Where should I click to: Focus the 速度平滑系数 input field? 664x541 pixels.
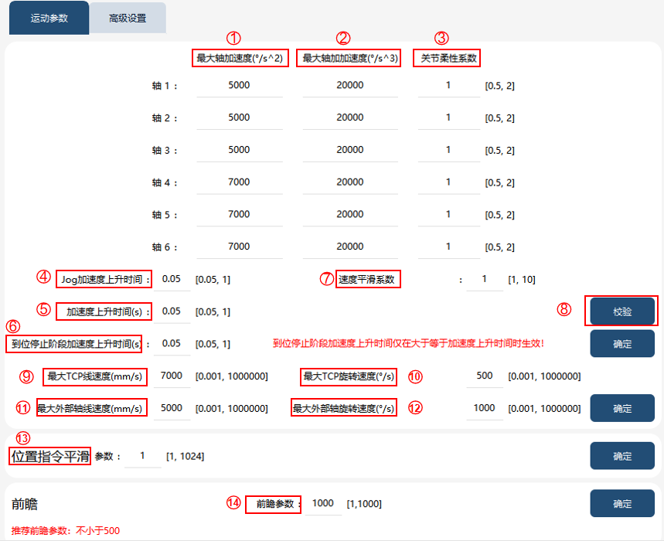tap(485, 280)
